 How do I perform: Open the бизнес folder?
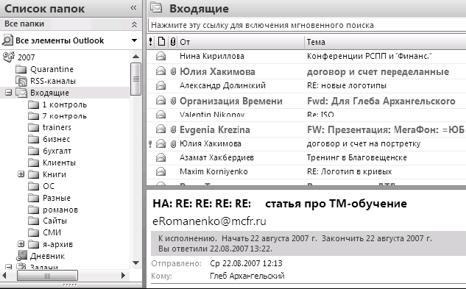point(57,139)
